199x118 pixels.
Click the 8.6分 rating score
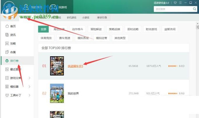coord(181,66)
